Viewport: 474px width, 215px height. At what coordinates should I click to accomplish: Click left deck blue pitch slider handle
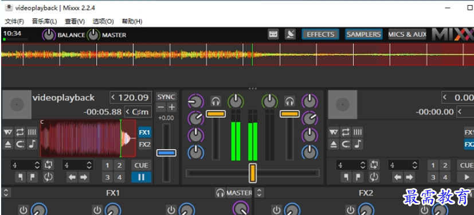166,153
